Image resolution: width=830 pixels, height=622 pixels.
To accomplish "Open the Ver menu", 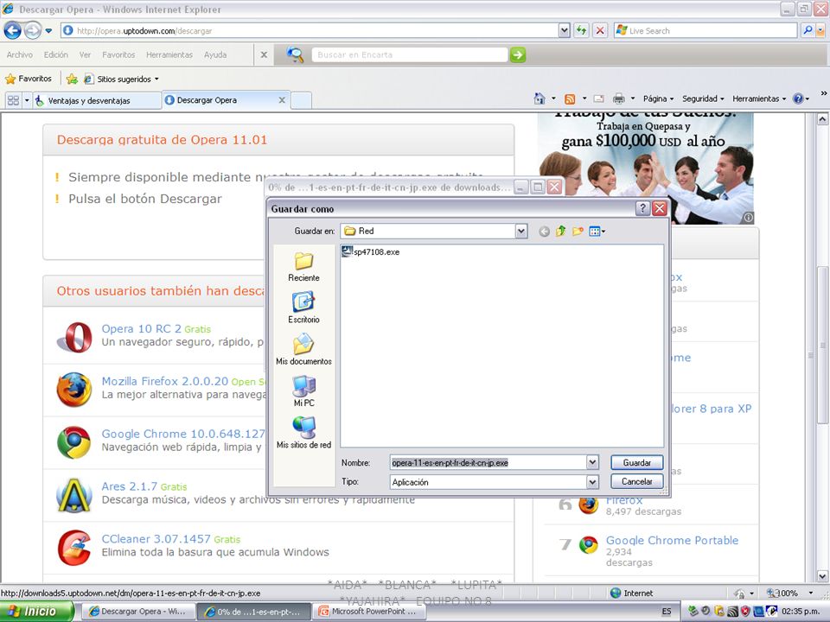I will pyautogui.click(x=86, y=54).
